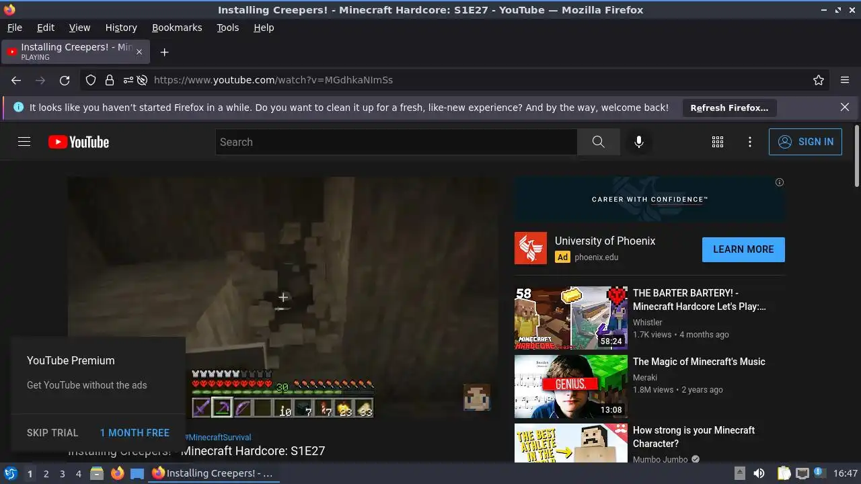Open clipboard manager tray icon

[784, 473]
